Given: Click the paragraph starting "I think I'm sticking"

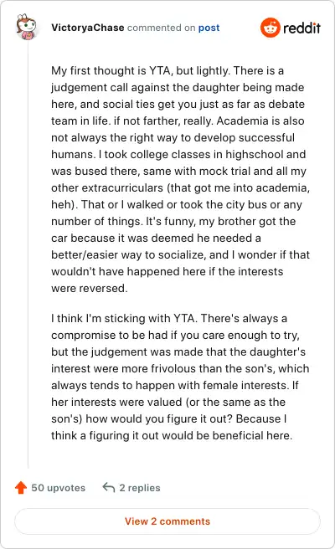Looking at the screenshot, I should [180, 377].
